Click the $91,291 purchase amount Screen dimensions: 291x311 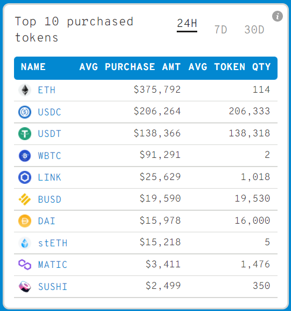coord(160,155)
